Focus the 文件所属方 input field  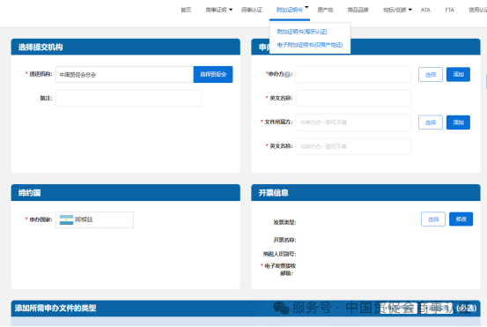coord(353,123)
